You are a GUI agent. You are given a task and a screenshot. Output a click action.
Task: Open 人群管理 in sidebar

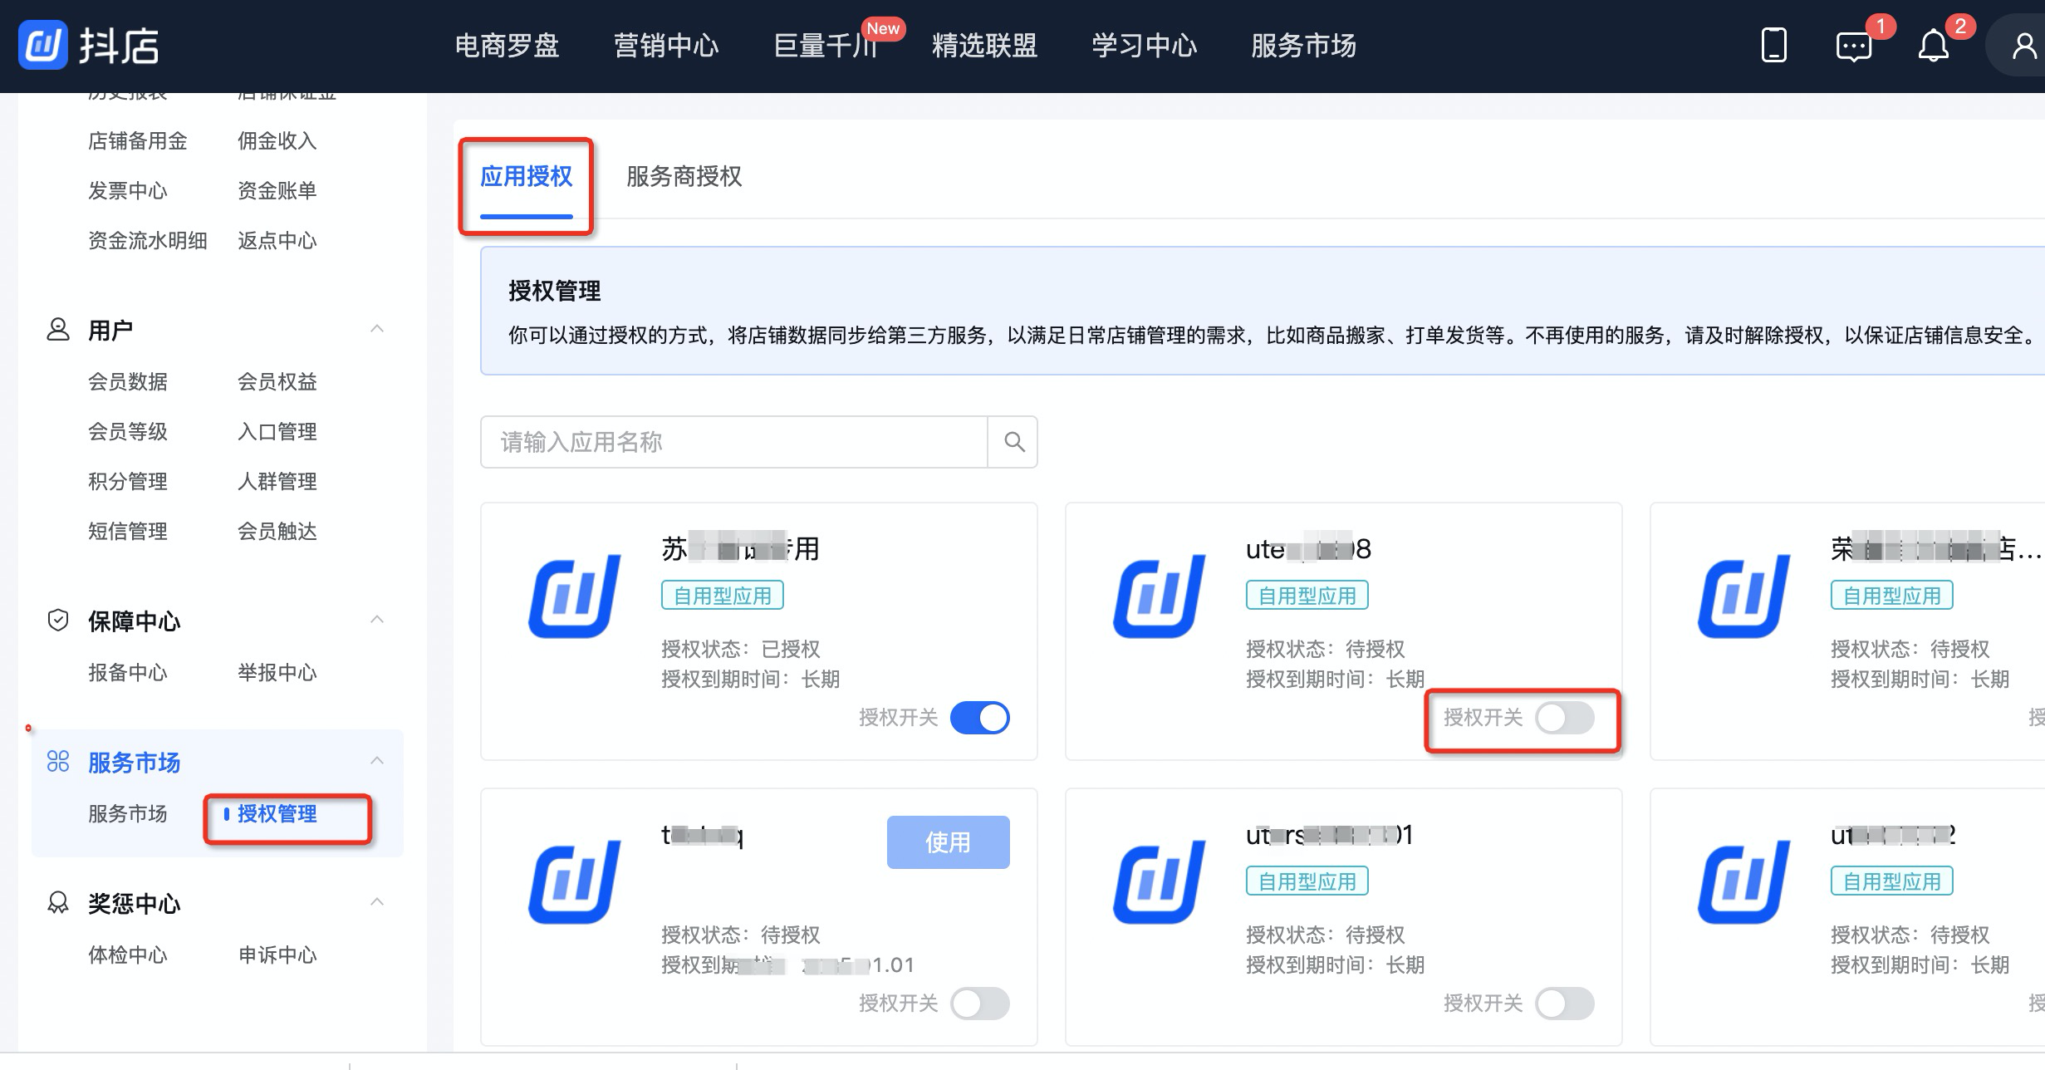click(277, 482)
